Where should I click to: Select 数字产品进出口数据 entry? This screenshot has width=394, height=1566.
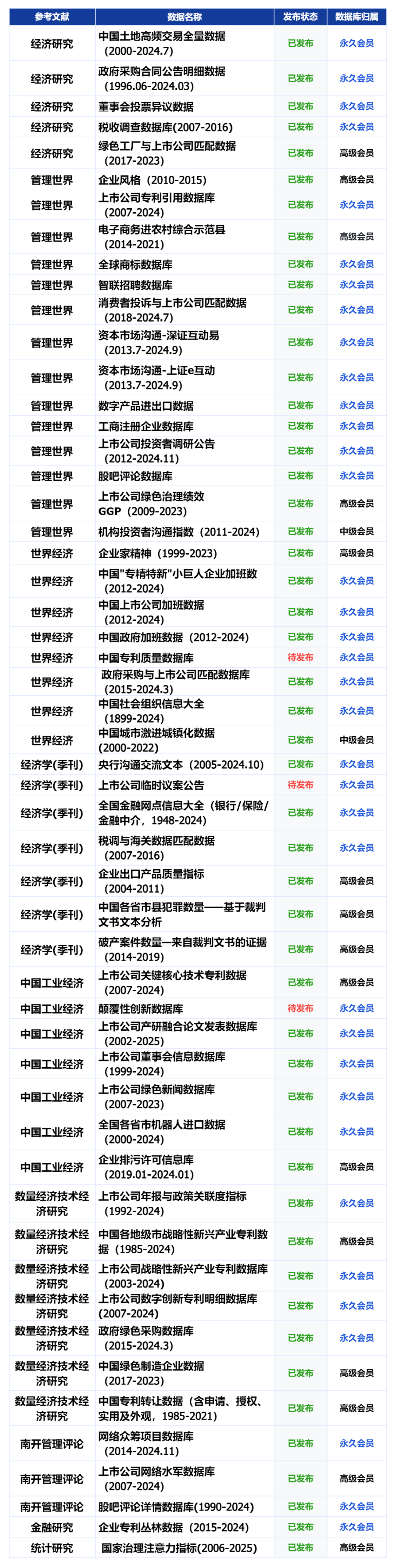click(146, 406)
